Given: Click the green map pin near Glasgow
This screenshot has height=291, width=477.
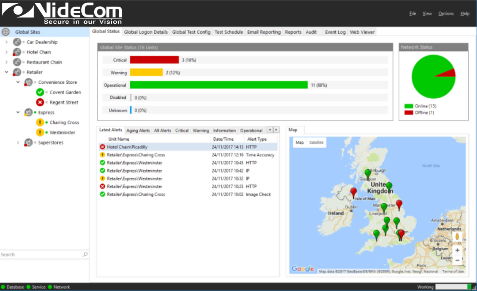Looking at the screenshot, I should [x=368, y=174].
